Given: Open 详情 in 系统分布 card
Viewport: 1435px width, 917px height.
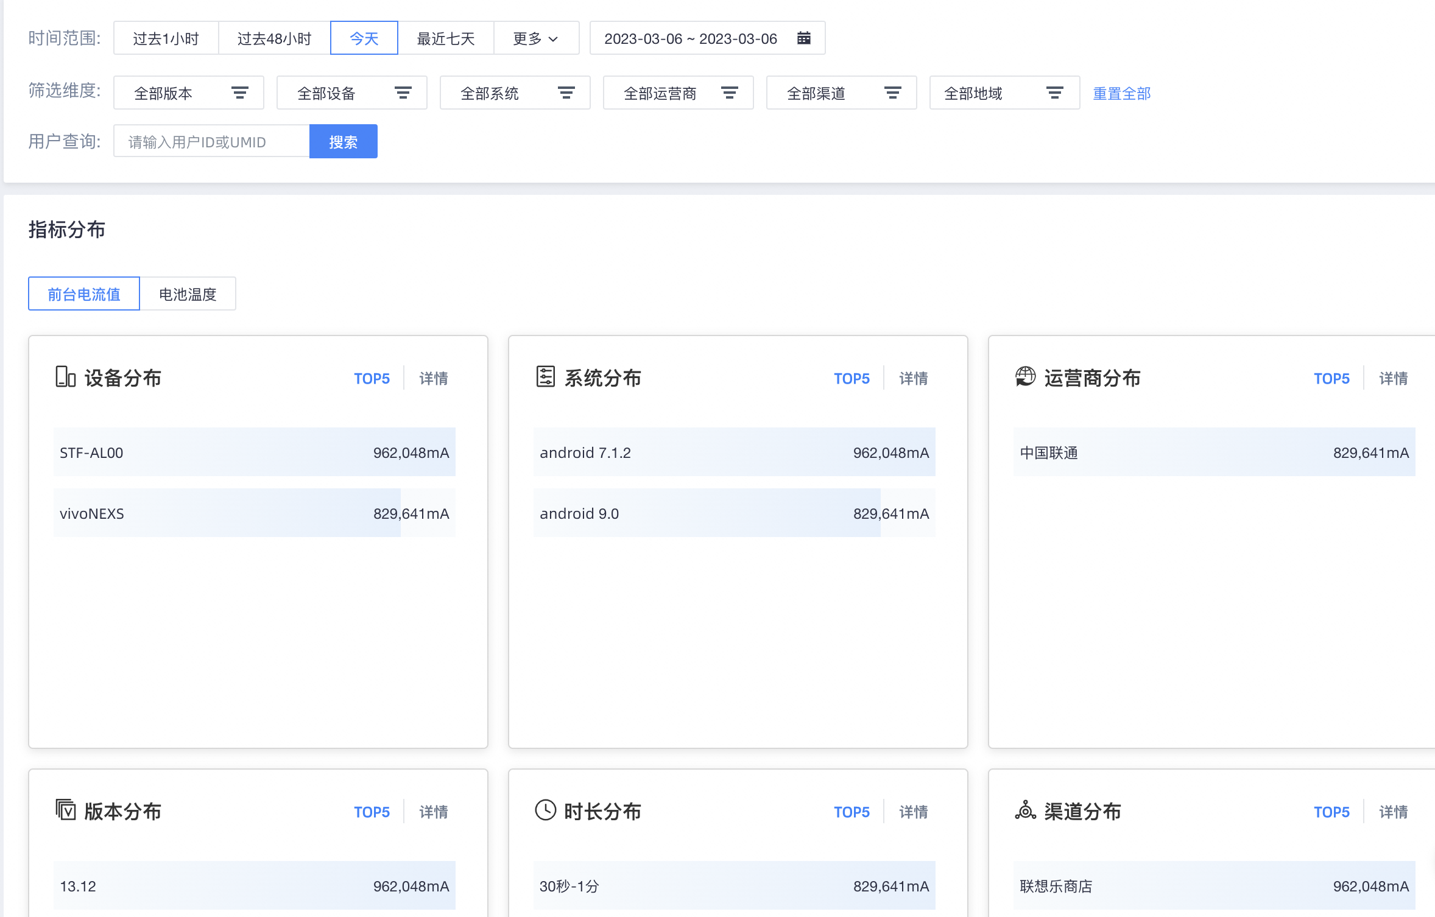Looking at the screenshot, I should point(914,378).
